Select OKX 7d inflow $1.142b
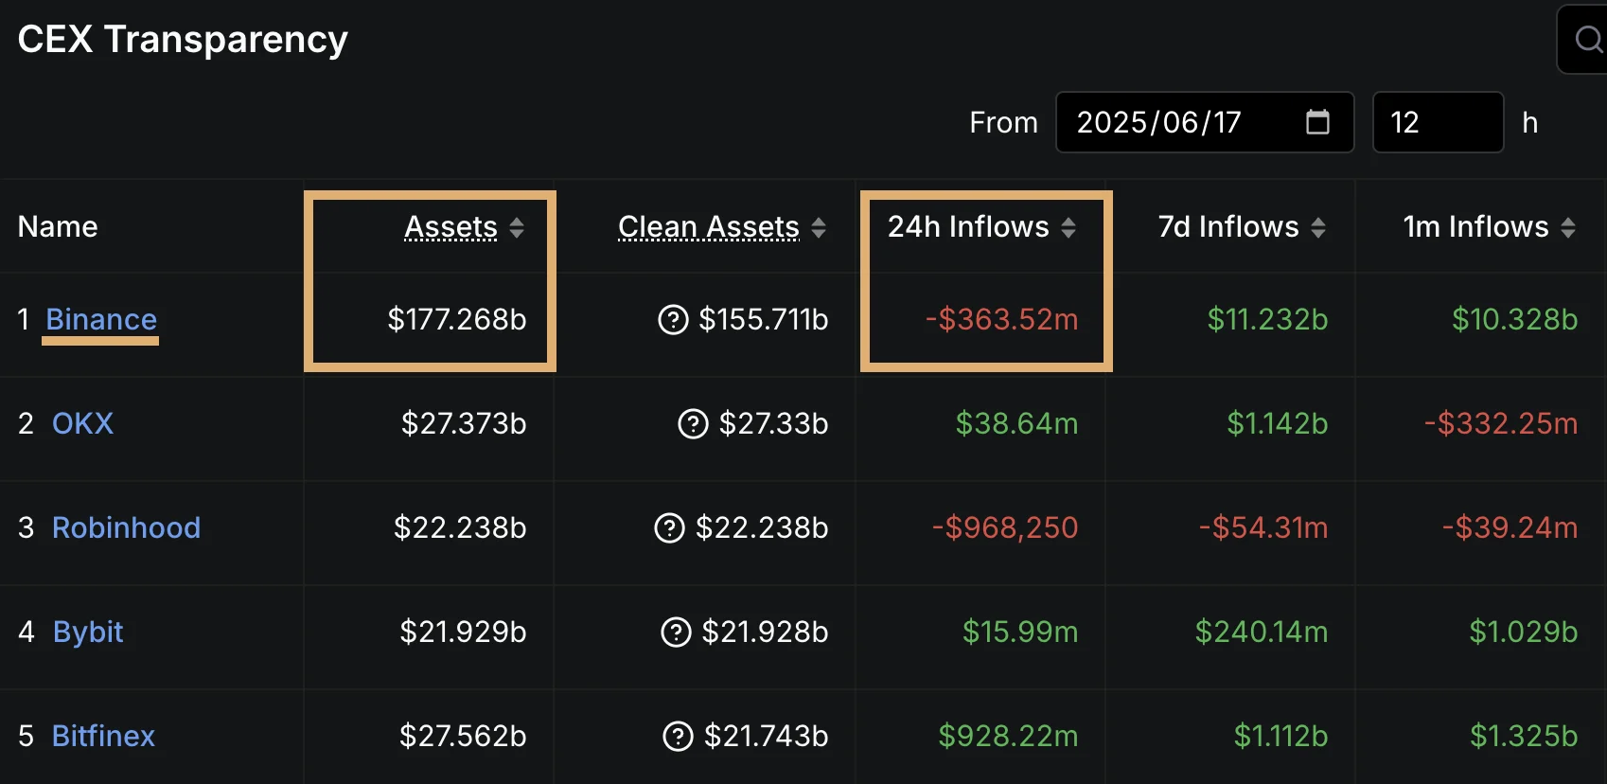 point(1278,423)
